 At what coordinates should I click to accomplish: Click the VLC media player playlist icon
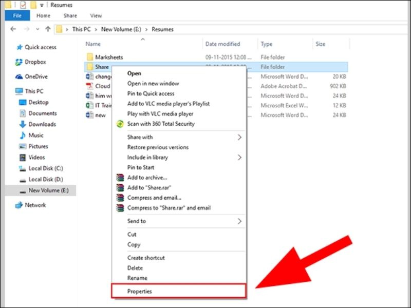(120, 105)
